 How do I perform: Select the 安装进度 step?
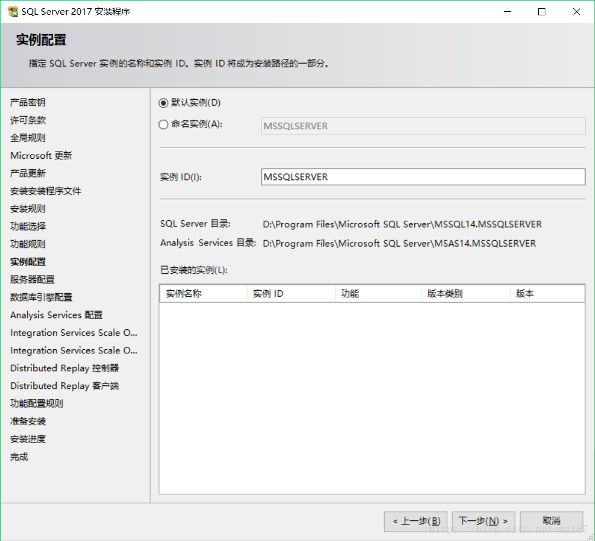[x=28, y=439]
